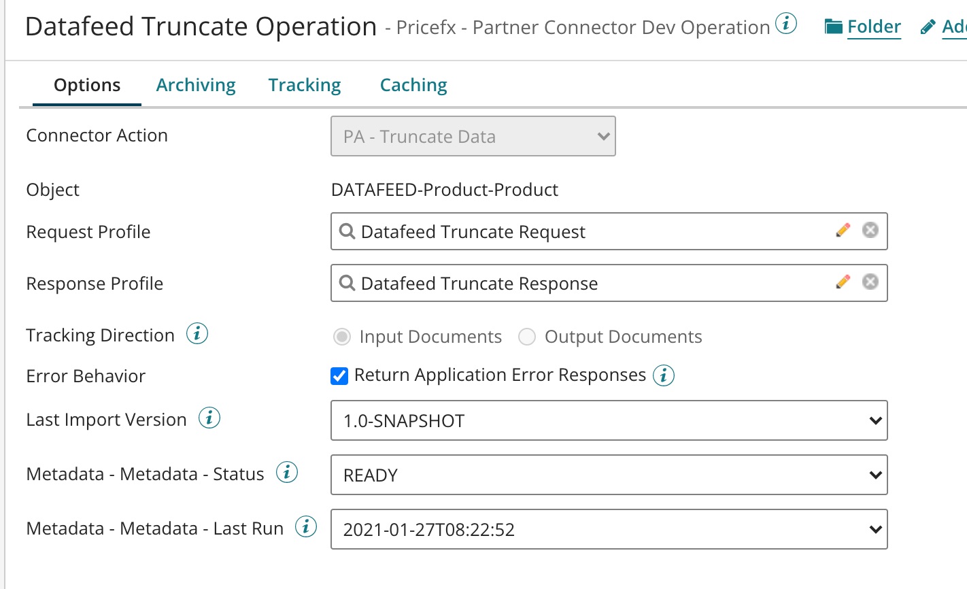
Task: Switch to the Archiving tab
Action: [196, 85]
